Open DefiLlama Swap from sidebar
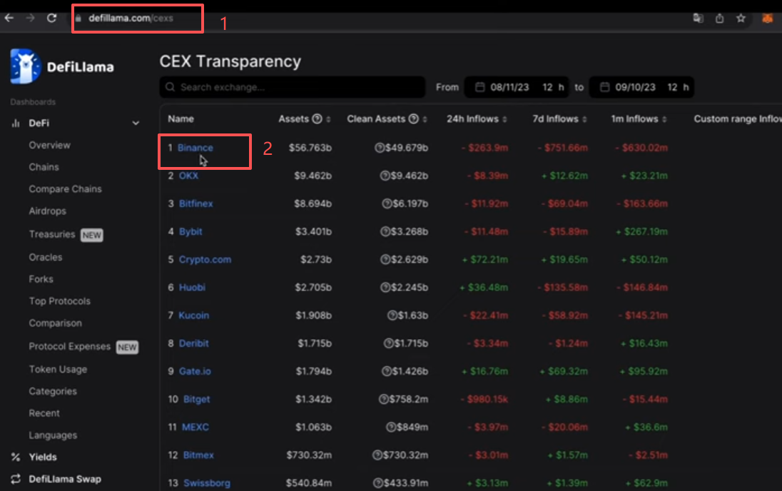The width and height of the screenshot is (782, 491). click(x=65, y=479)
